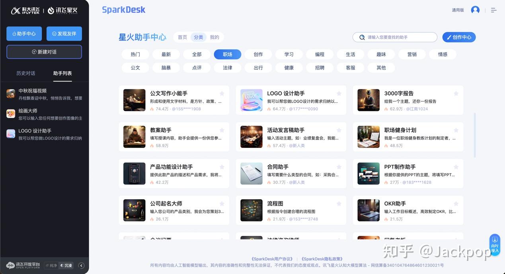Select the 营销 category
The width and height of the screenshot is (505, 274).
(412, 54)
